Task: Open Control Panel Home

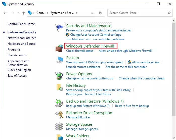Action: [x=21, y=24]
